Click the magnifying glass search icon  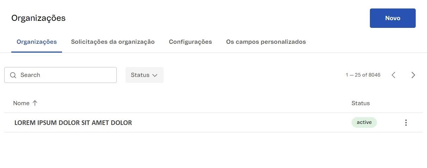[13, 75]
